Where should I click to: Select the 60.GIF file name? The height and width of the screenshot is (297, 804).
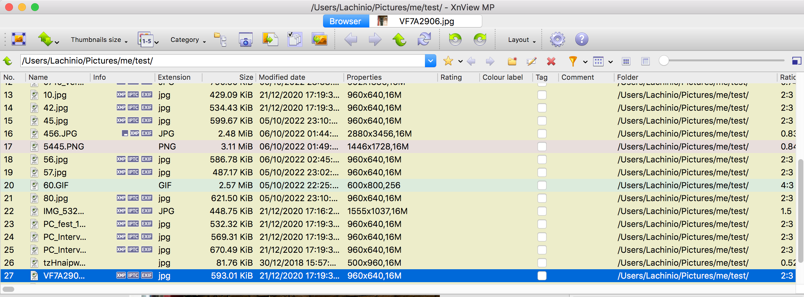tap(56, 185)
